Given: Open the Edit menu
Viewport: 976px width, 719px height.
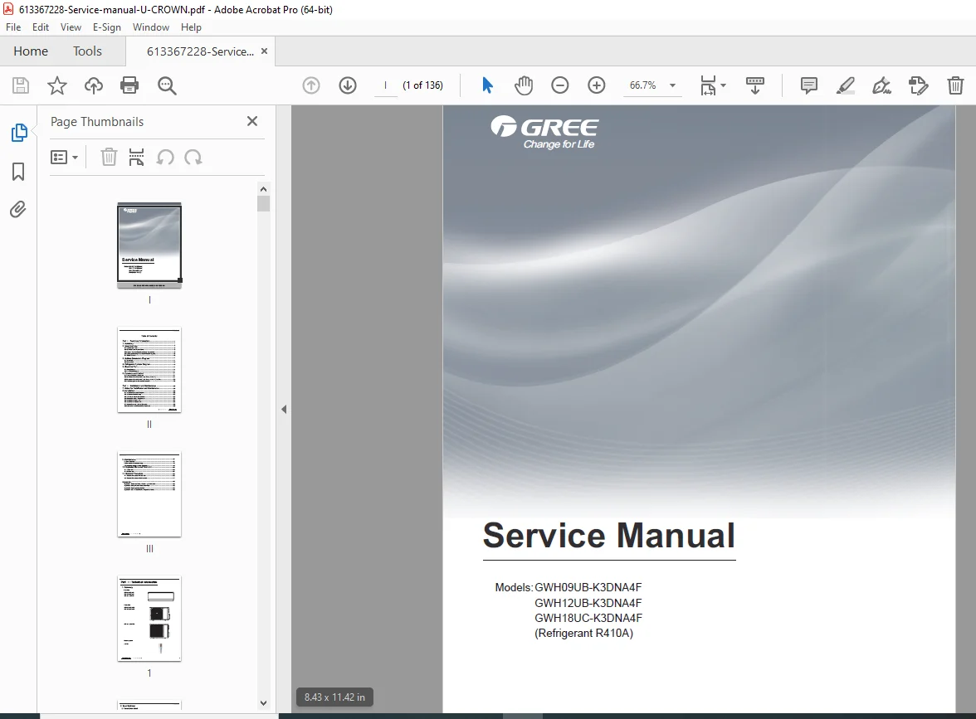Looking at the screenshot, I should click(41, 27).
